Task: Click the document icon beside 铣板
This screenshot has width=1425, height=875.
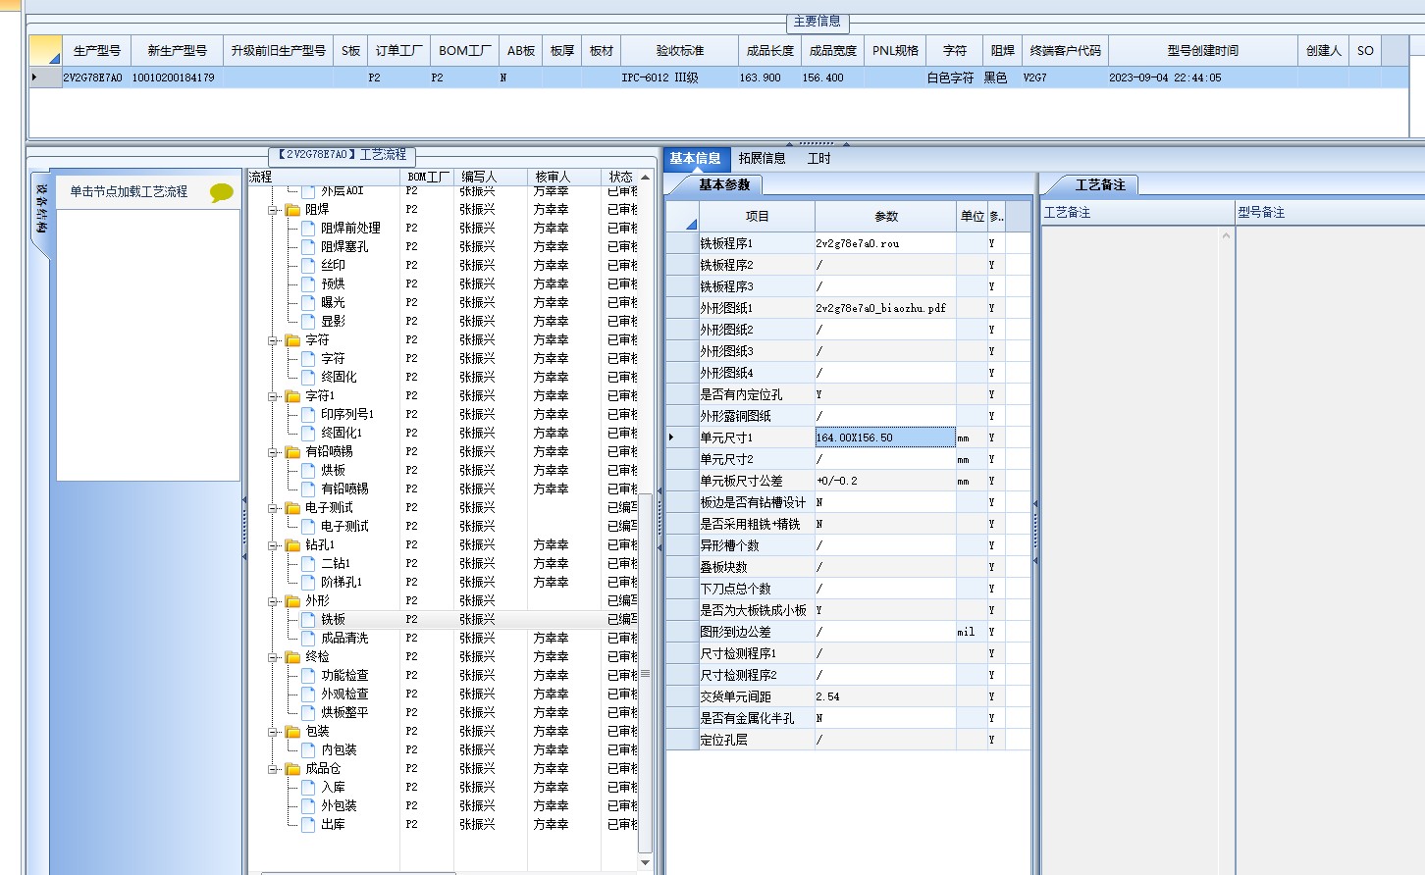Action: click(x=308, y=620)
